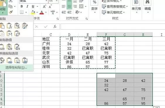Open the phonetic guide dropdown arrow
The width and height of the screenshot is (165, 108).
click(57, 12)
